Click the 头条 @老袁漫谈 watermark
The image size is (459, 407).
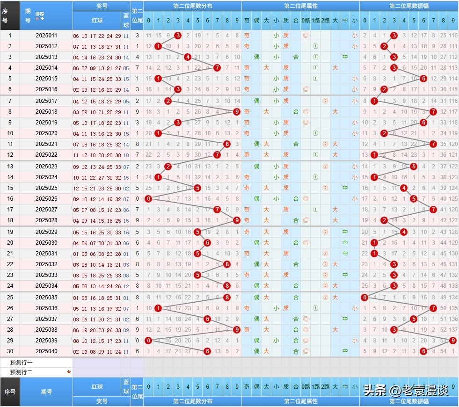coord(406,391)
